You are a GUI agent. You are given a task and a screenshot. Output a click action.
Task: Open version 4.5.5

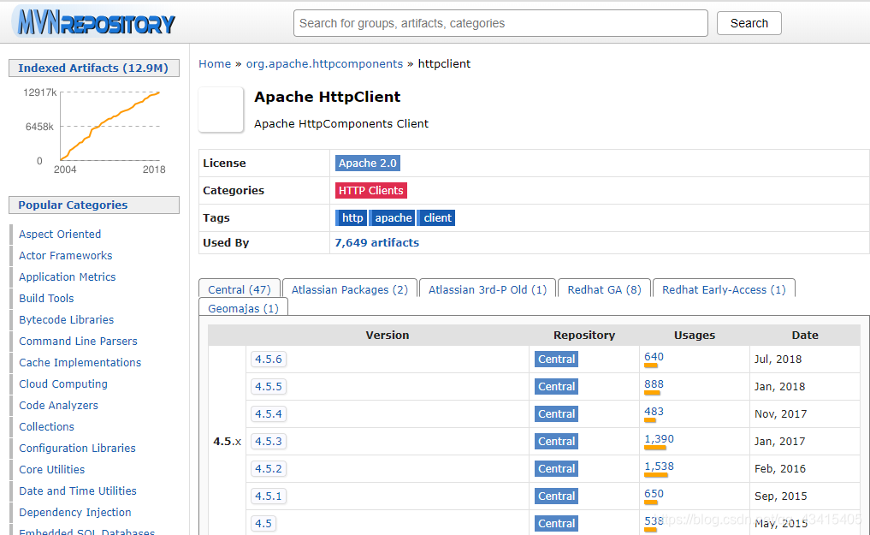coord(269,386)
